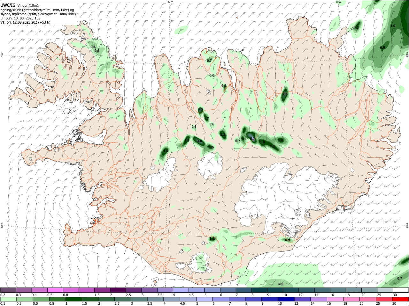
Task: Select the bright red rain swatch above 30
Action: [400, 299]
